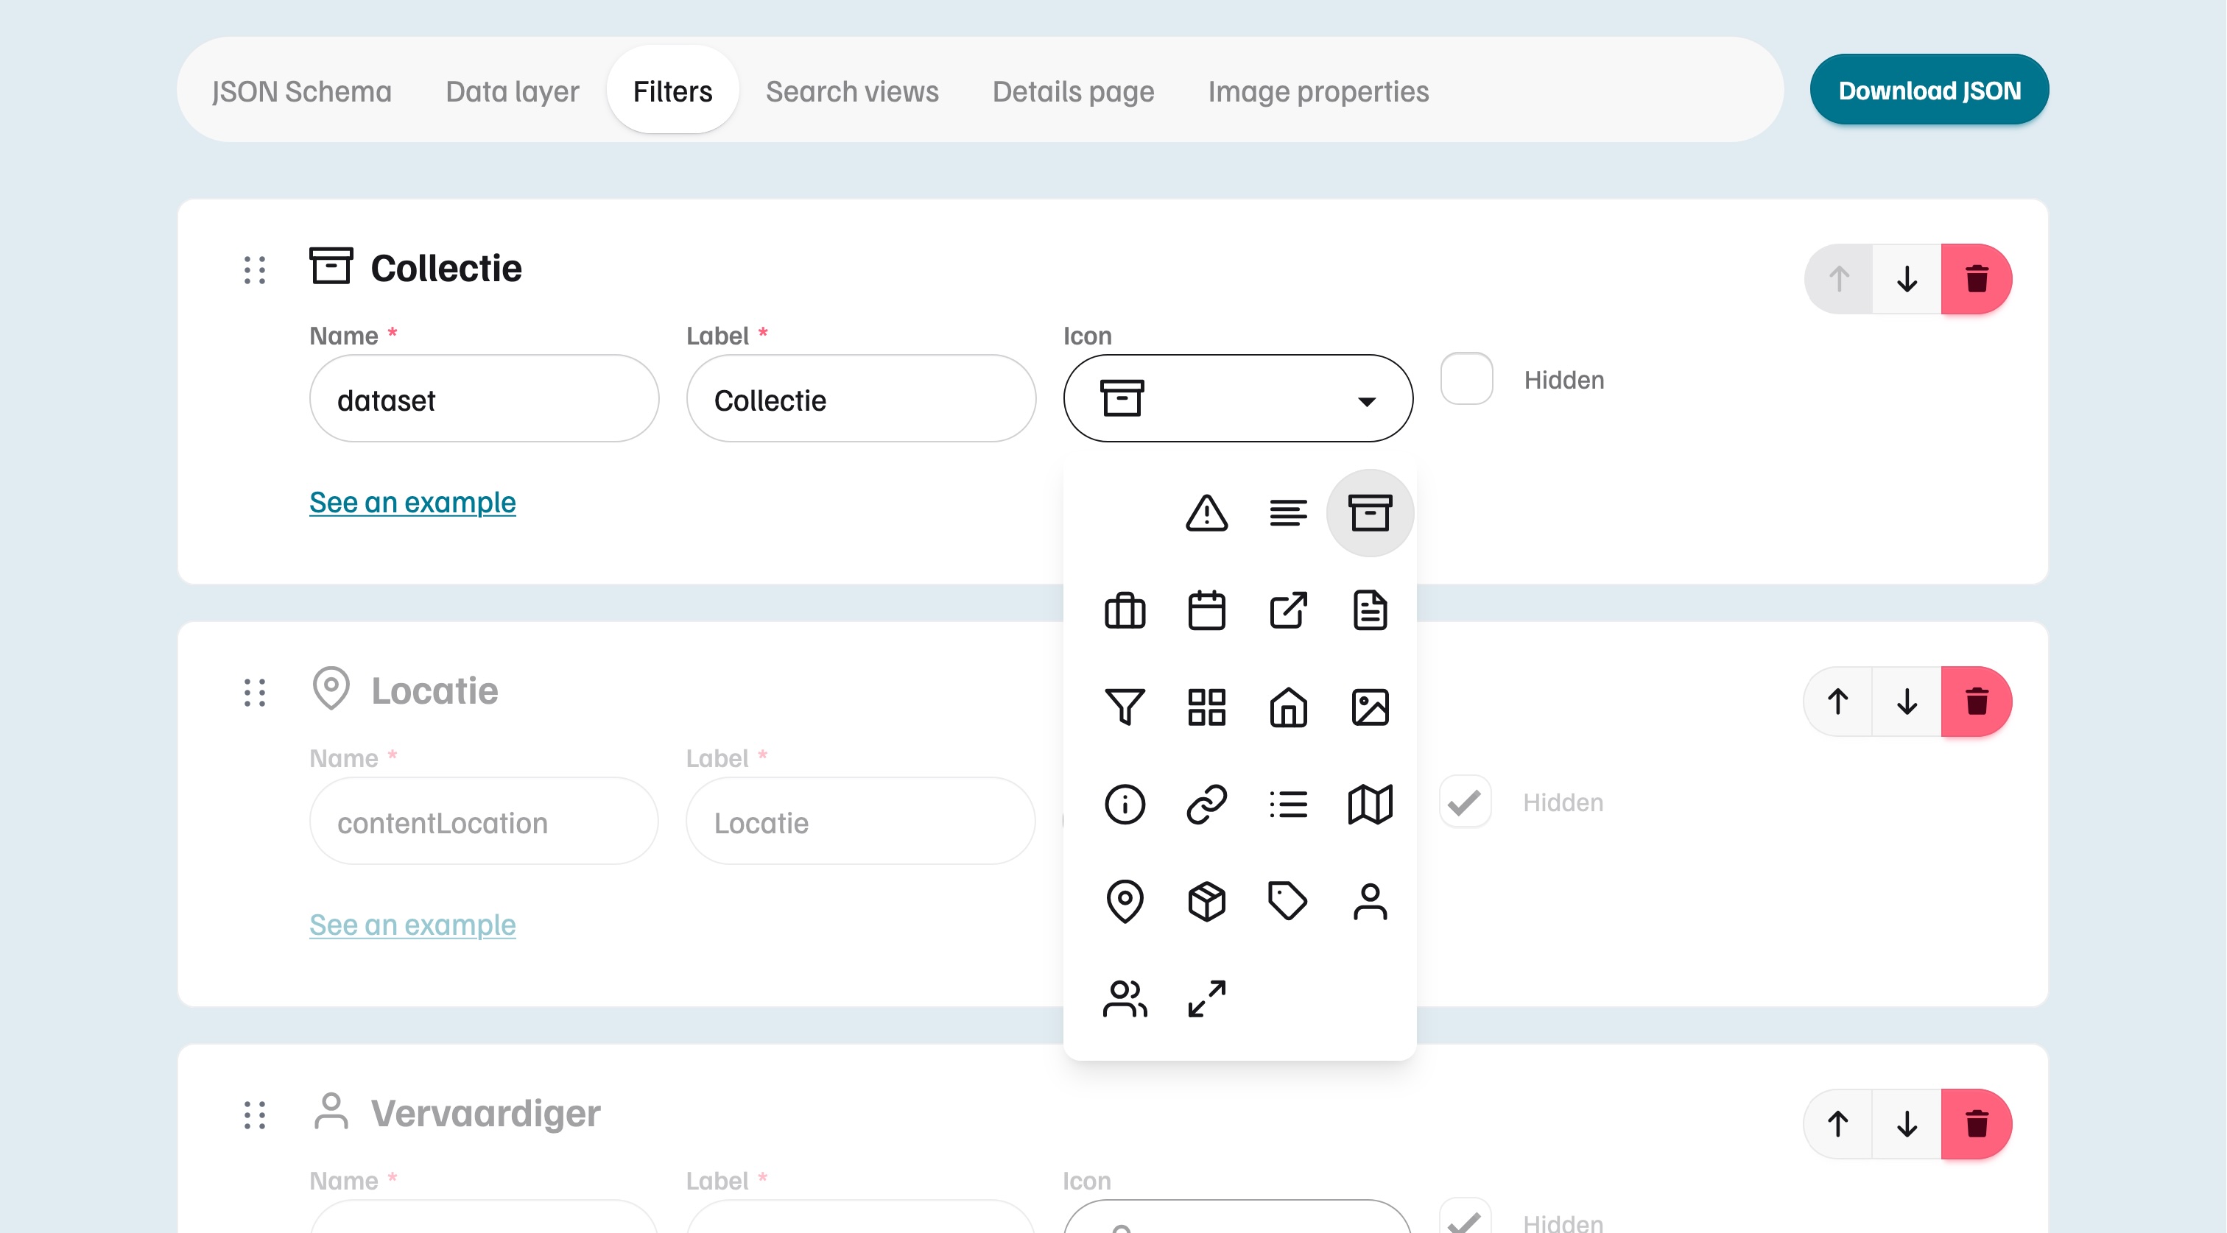Click the Download JSON button

pos(1929,90)
